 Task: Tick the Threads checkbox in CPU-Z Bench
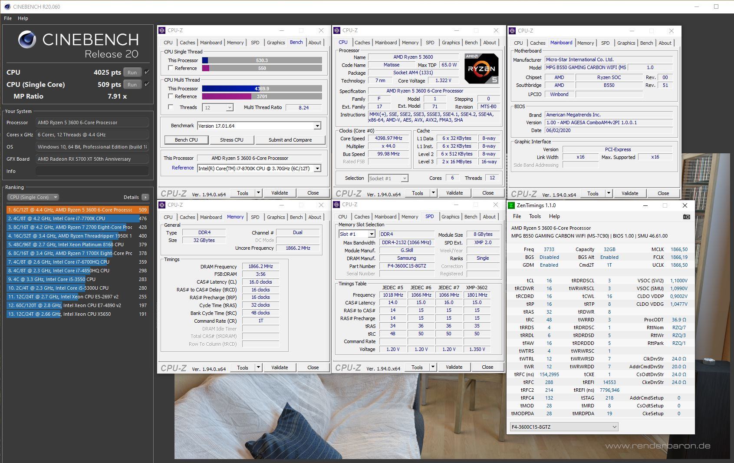point(171,107)
